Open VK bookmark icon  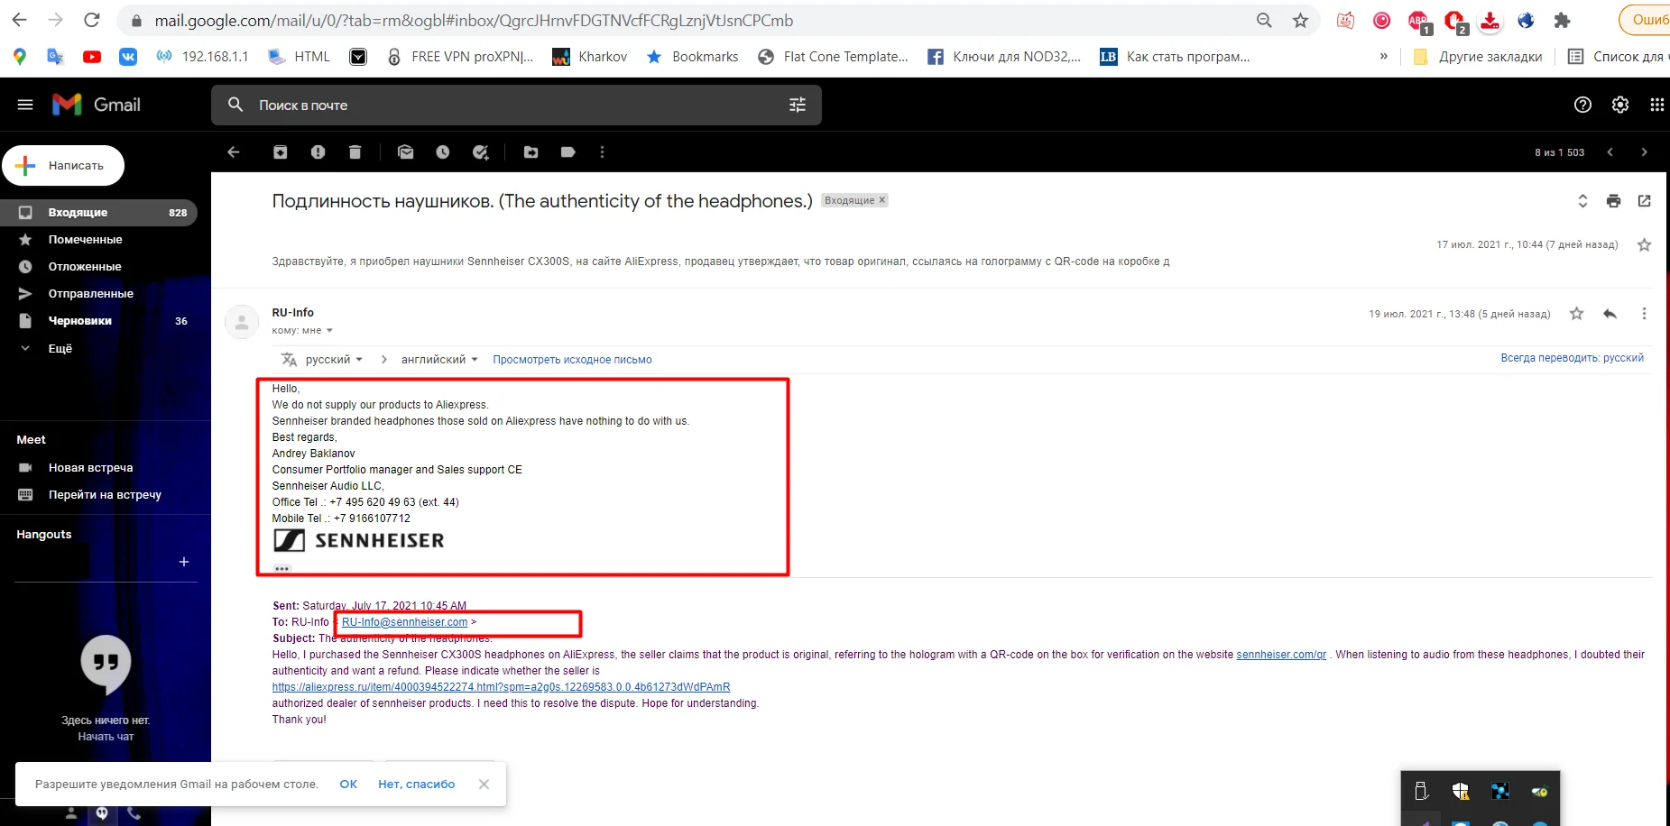coord(128,57)
